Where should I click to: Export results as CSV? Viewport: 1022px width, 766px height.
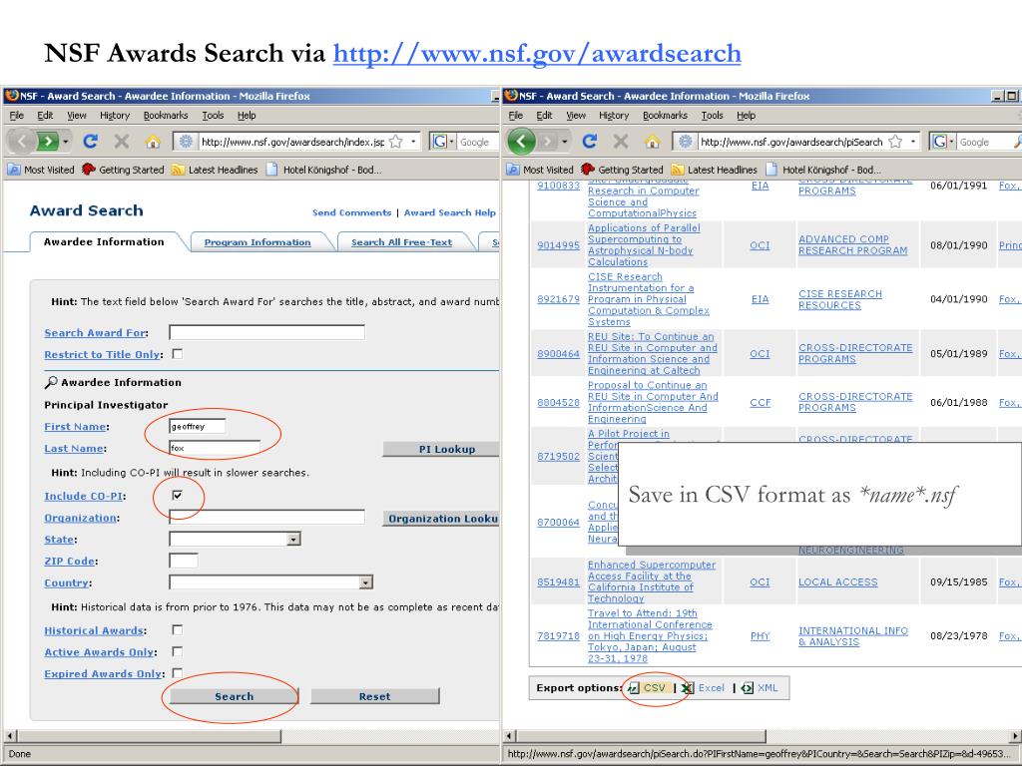point(648,688)
